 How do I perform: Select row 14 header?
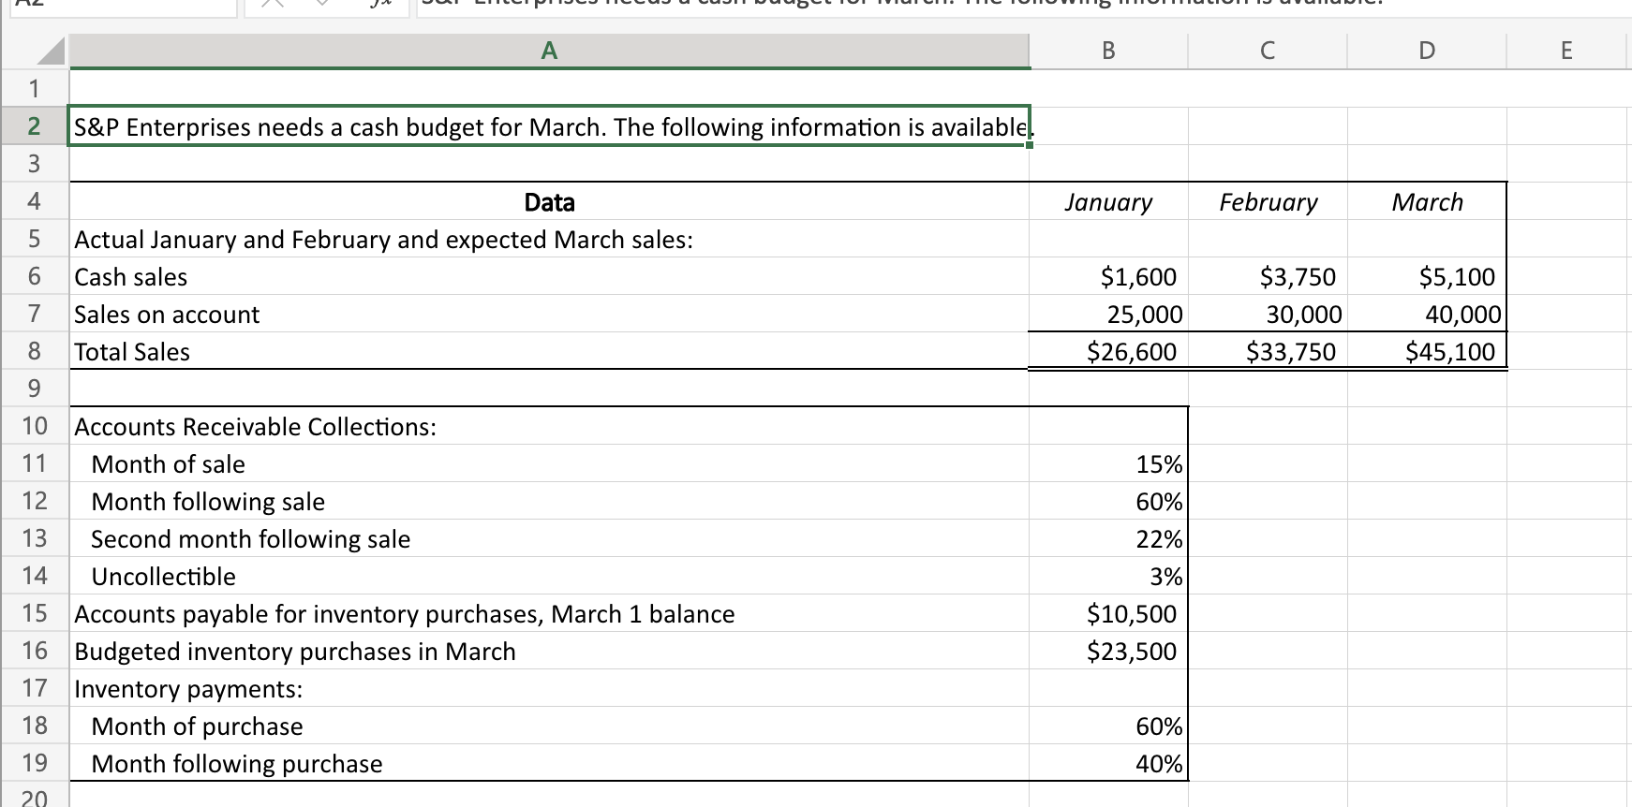tap(35, 576)
